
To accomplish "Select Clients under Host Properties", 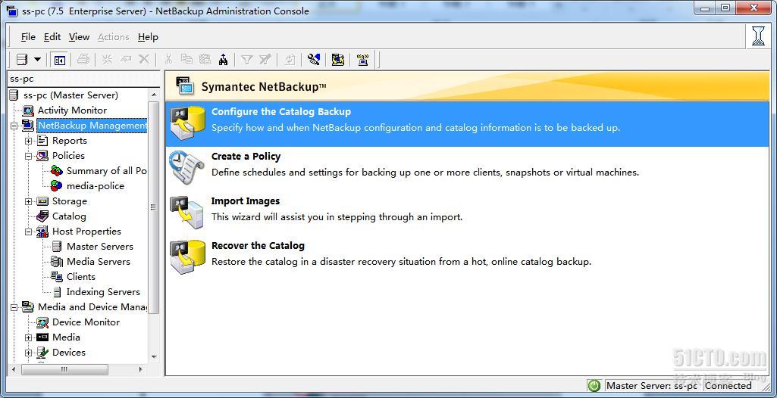I will tap(81, 276).
